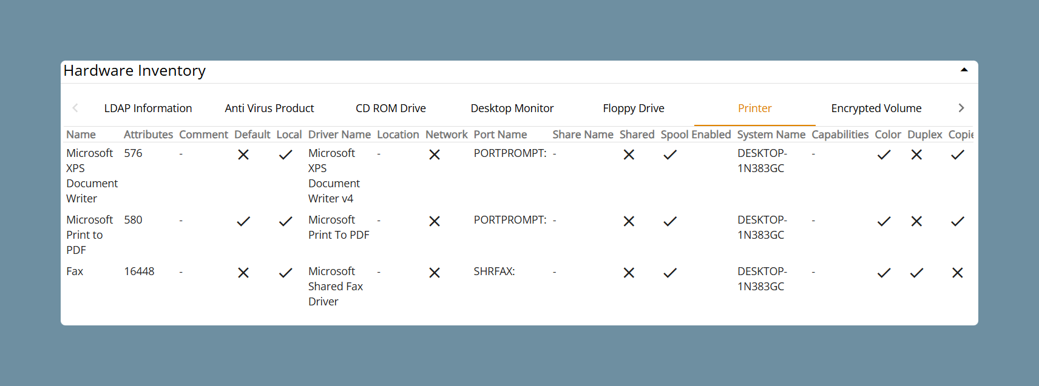Click the Default checkmark for Print to PDF

[x=243, y=221]
